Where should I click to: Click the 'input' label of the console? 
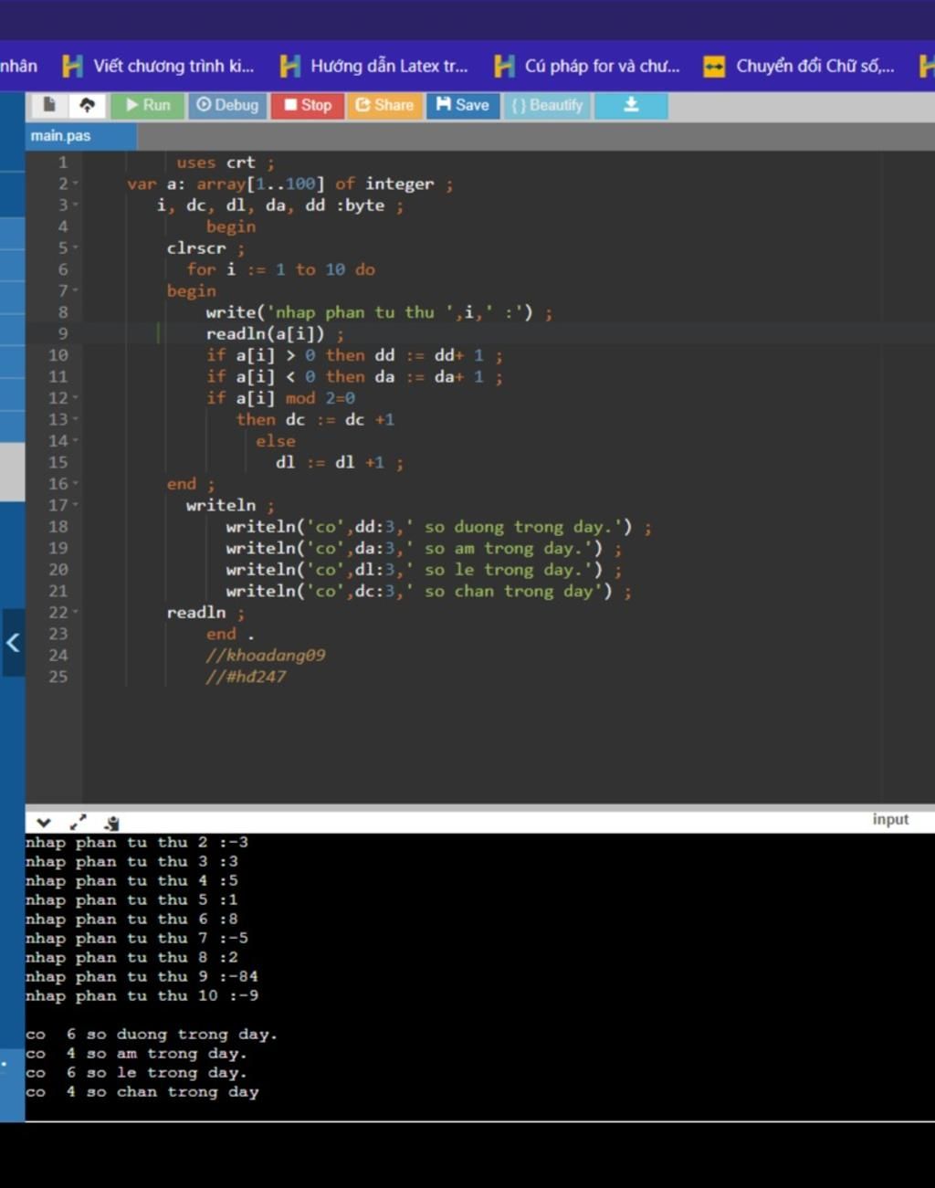(890, 819)
